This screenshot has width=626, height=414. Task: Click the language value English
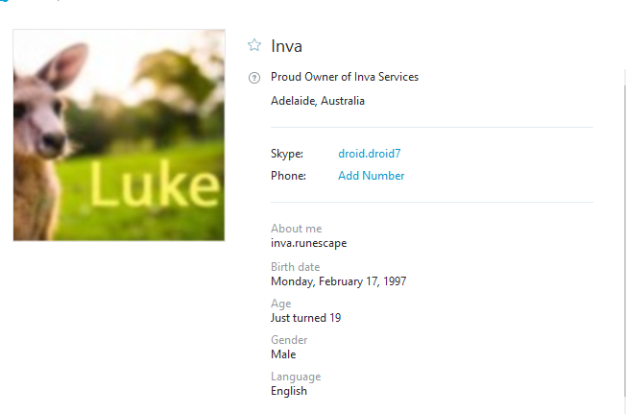(x=289, y=391)
